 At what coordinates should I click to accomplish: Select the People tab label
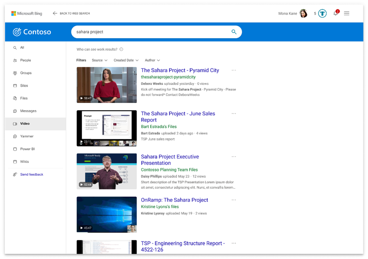click(x=26, y=60)
